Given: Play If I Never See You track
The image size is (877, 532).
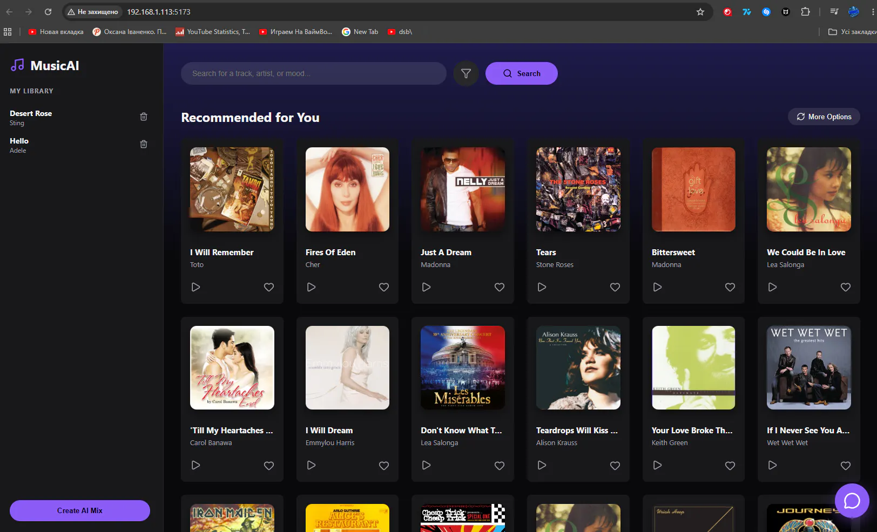Looking at the screenshot, I should point(773,465).
